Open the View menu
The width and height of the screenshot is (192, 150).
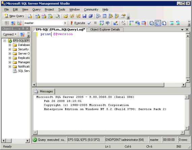point(25,9)
